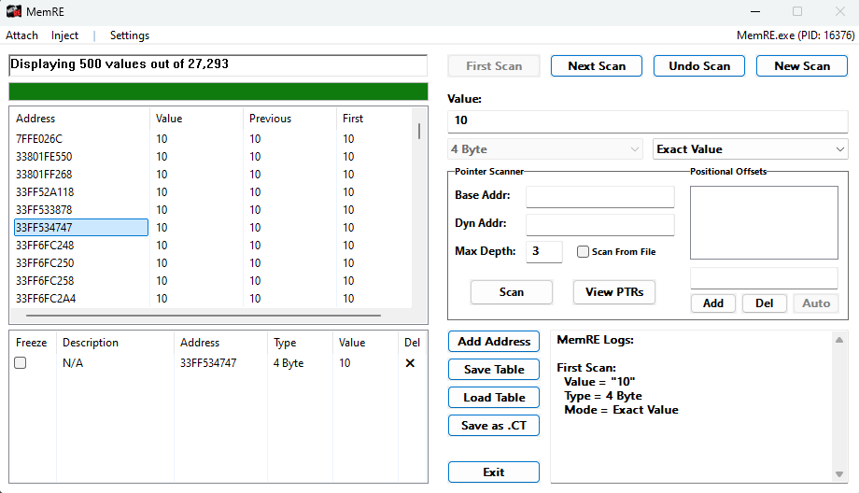Open the Inject menu
The width and height of the screenshot is (859, 493).
click(x=65, y=35)
